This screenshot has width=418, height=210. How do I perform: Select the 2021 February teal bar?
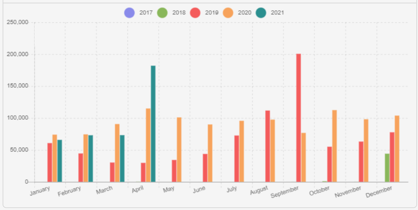pos(91,159)
